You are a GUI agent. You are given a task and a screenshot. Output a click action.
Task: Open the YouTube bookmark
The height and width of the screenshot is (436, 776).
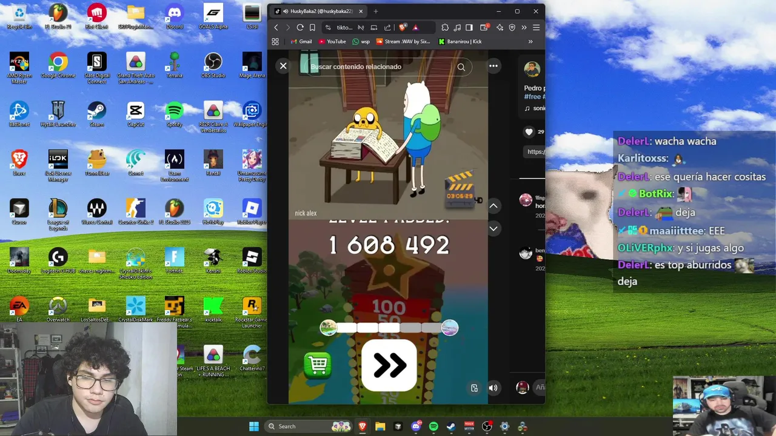[x=332, y=42]
